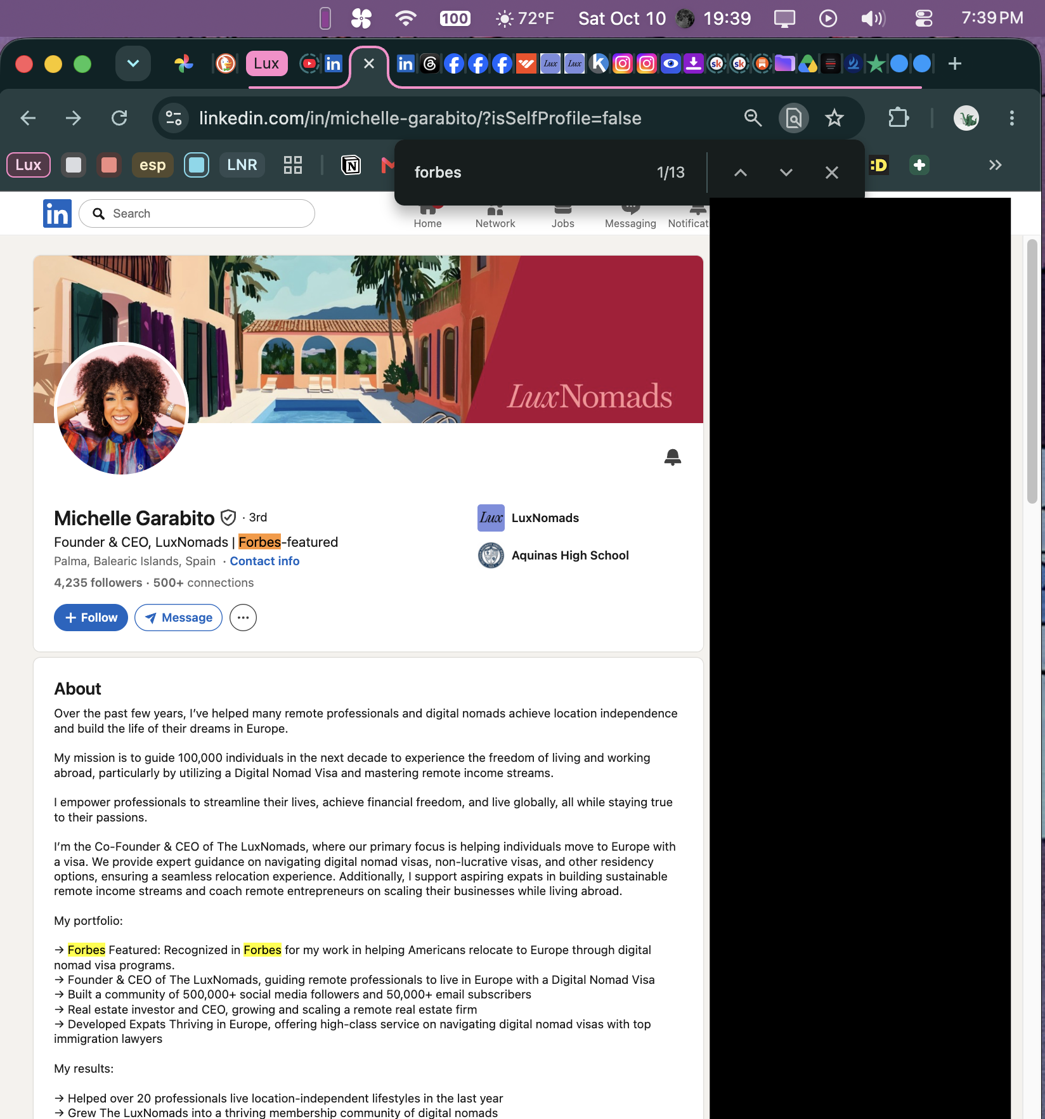1045x1119 pixels.
Task: Click the page vertical scrollbar thumb
Action: click(x=1032, y=371)
